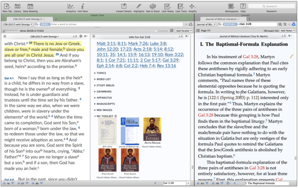The image size is (298, 188).
Task: Close the CSB (2017) with Strongs pane
Action: (x=5, y=37)
